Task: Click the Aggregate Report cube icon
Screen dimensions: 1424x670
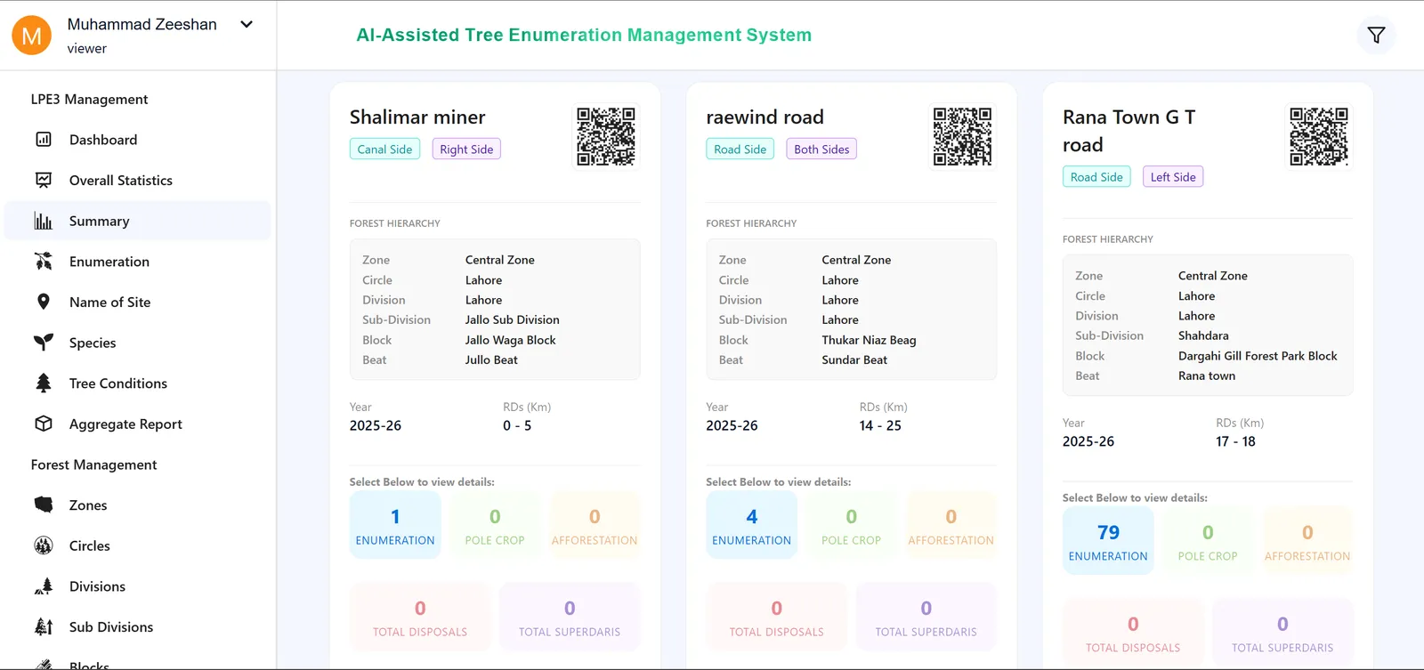Action: point(44,424)
